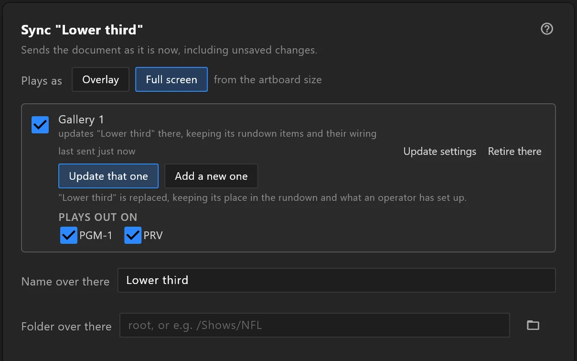Screen dimensions: 577x361
Task: Click the "is replaced, keeping its place" note
Action: 263,197
